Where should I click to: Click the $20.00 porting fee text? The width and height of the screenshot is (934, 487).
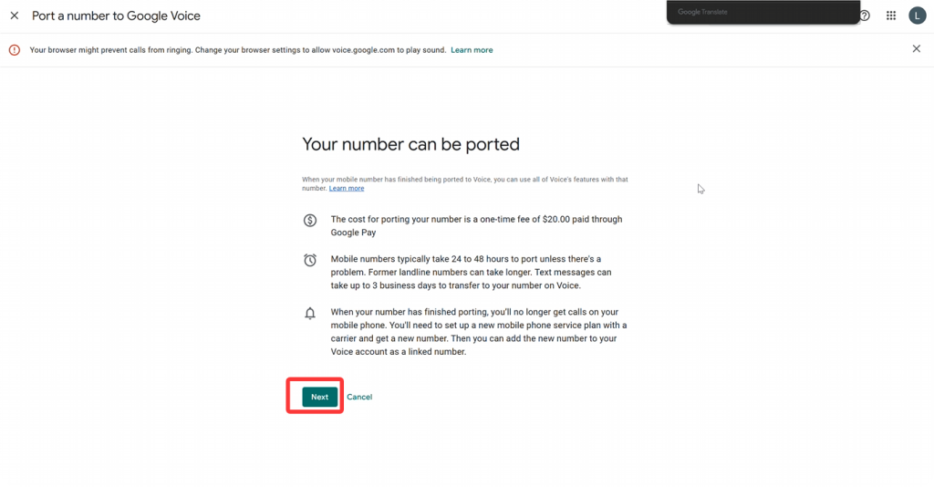click(x=476, y=225)
